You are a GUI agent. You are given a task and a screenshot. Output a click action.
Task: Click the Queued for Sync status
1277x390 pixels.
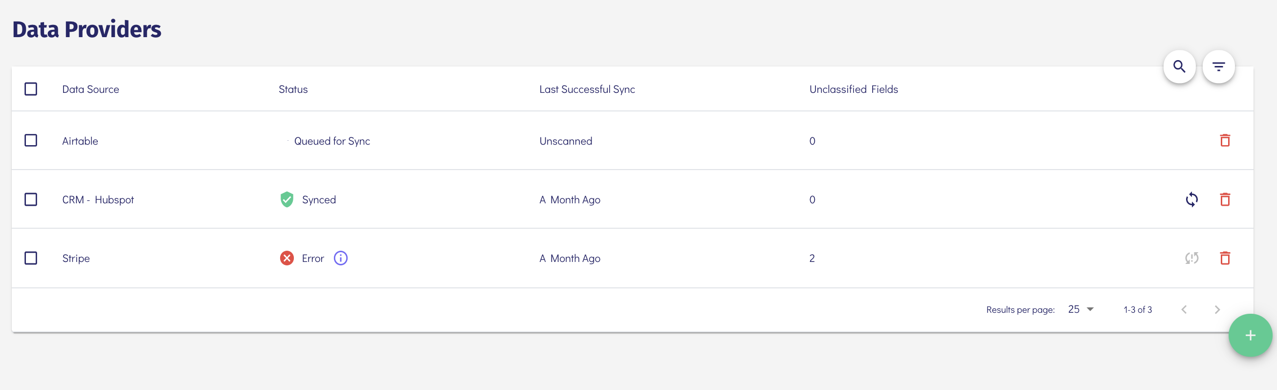[x=332, y=141]
